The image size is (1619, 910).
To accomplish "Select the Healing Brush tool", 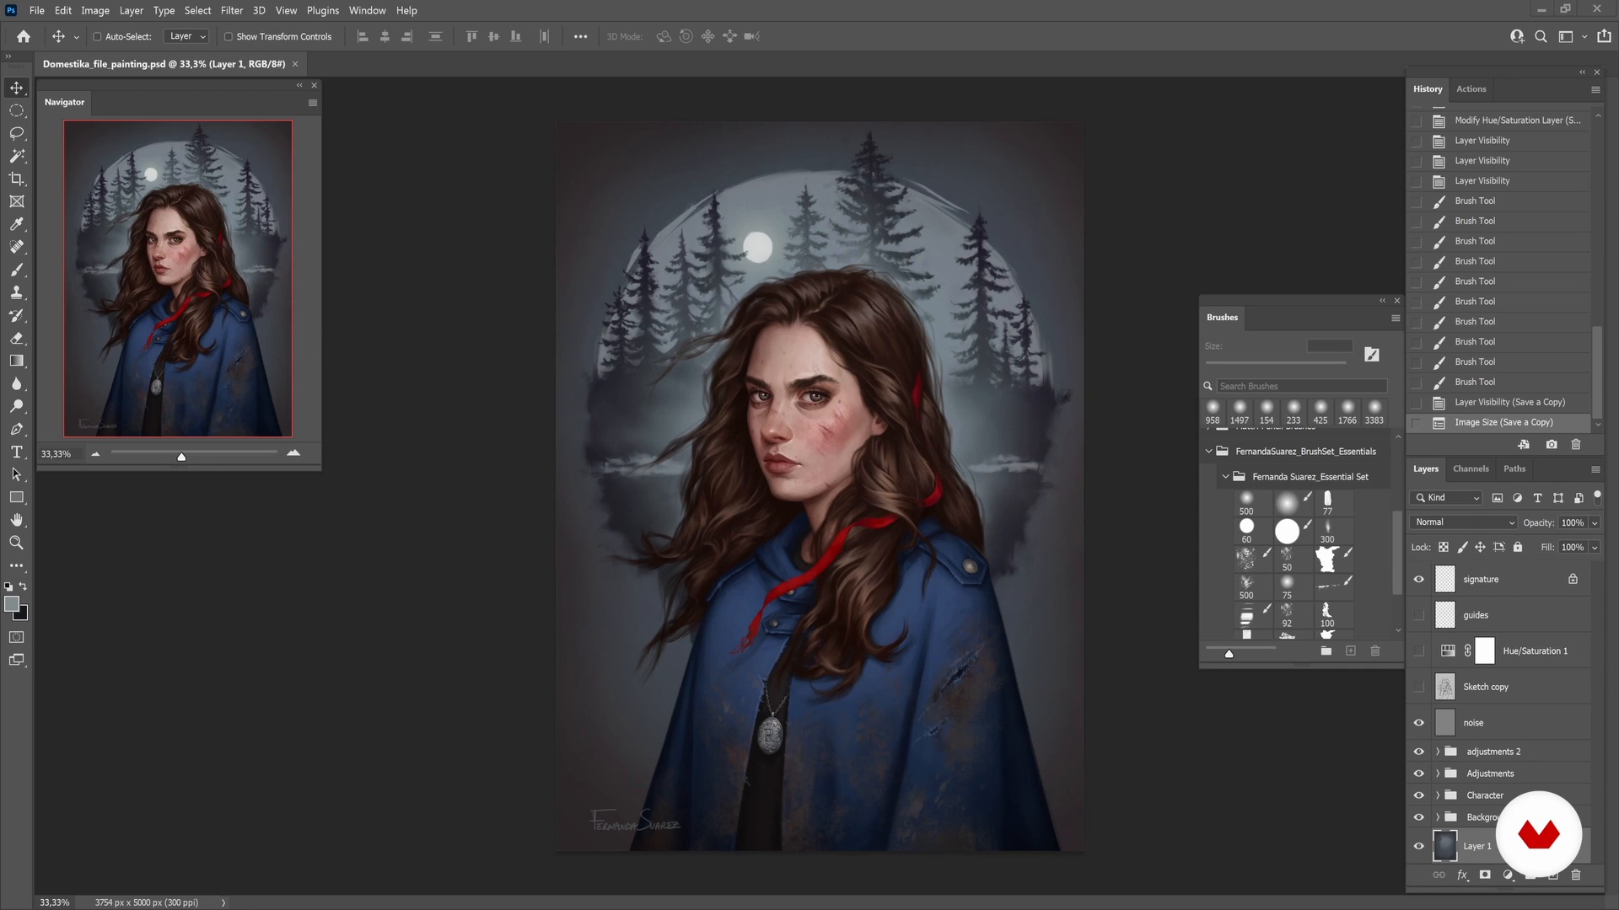I will [x=17, y=247].
